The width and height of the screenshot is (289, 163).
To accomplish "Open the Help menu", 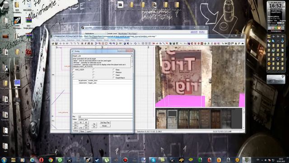I will (127, 40).
